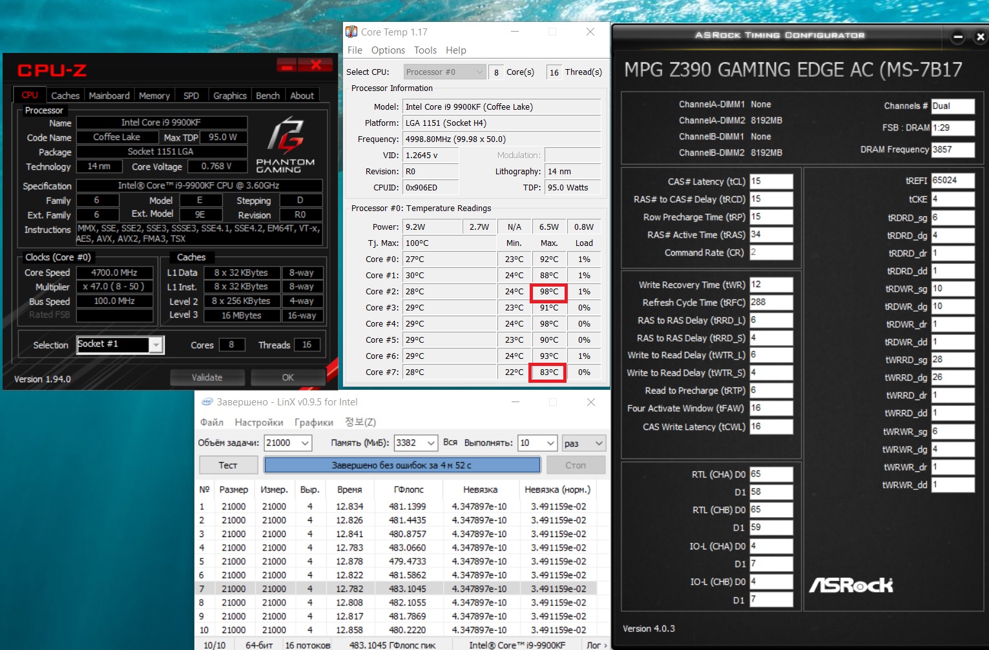
Task: Click the Command Rate (CR) field
Action: click(771, 252)
